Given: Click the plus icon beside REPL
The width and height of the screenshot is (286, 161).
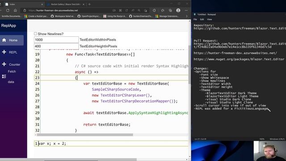Looking at the screenshot, I should click(x=4, y=52).
